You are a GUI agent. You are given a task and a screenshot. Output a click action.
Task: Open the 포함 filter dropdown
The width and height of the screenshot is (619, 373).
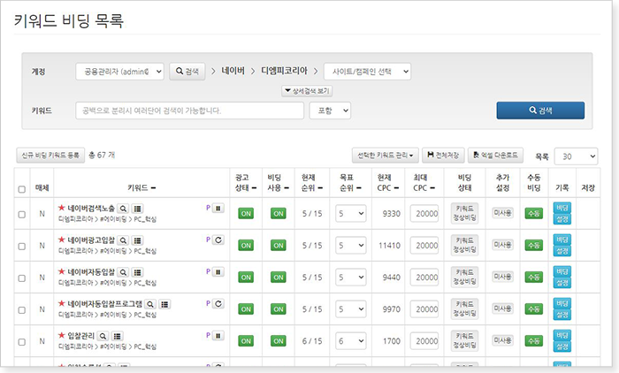click(329, 110)
